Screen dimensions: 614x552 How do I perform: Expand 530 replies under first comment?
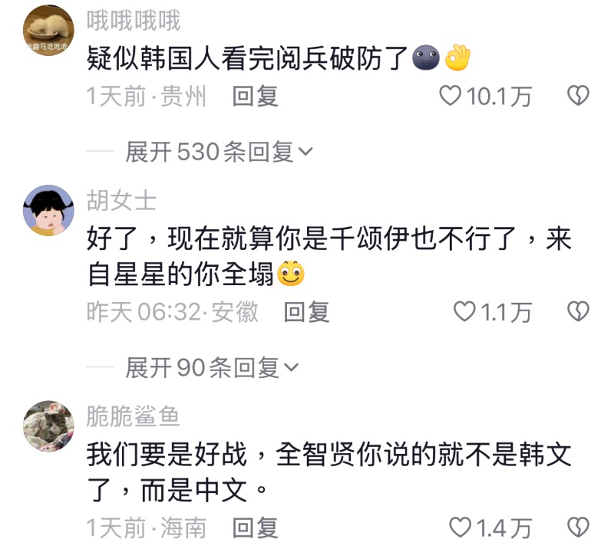[219, 152]
